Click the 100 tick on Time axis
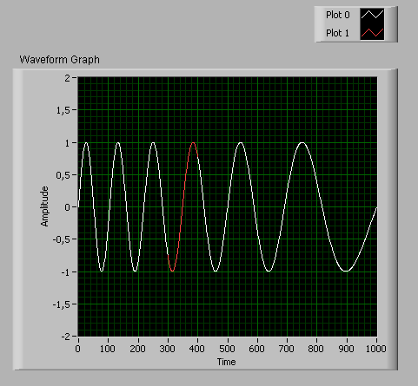 pos(108,349)
